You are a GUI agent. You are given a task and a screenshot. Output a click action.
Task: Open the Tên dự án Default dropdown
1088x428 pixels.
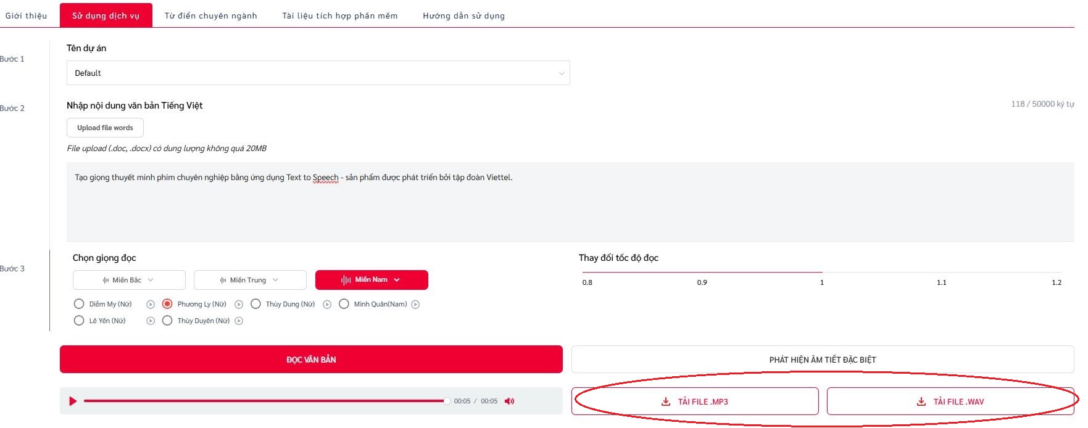click(318, 73)
